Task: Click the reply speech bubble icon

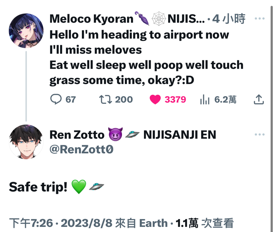Action: tap(56, 99)
